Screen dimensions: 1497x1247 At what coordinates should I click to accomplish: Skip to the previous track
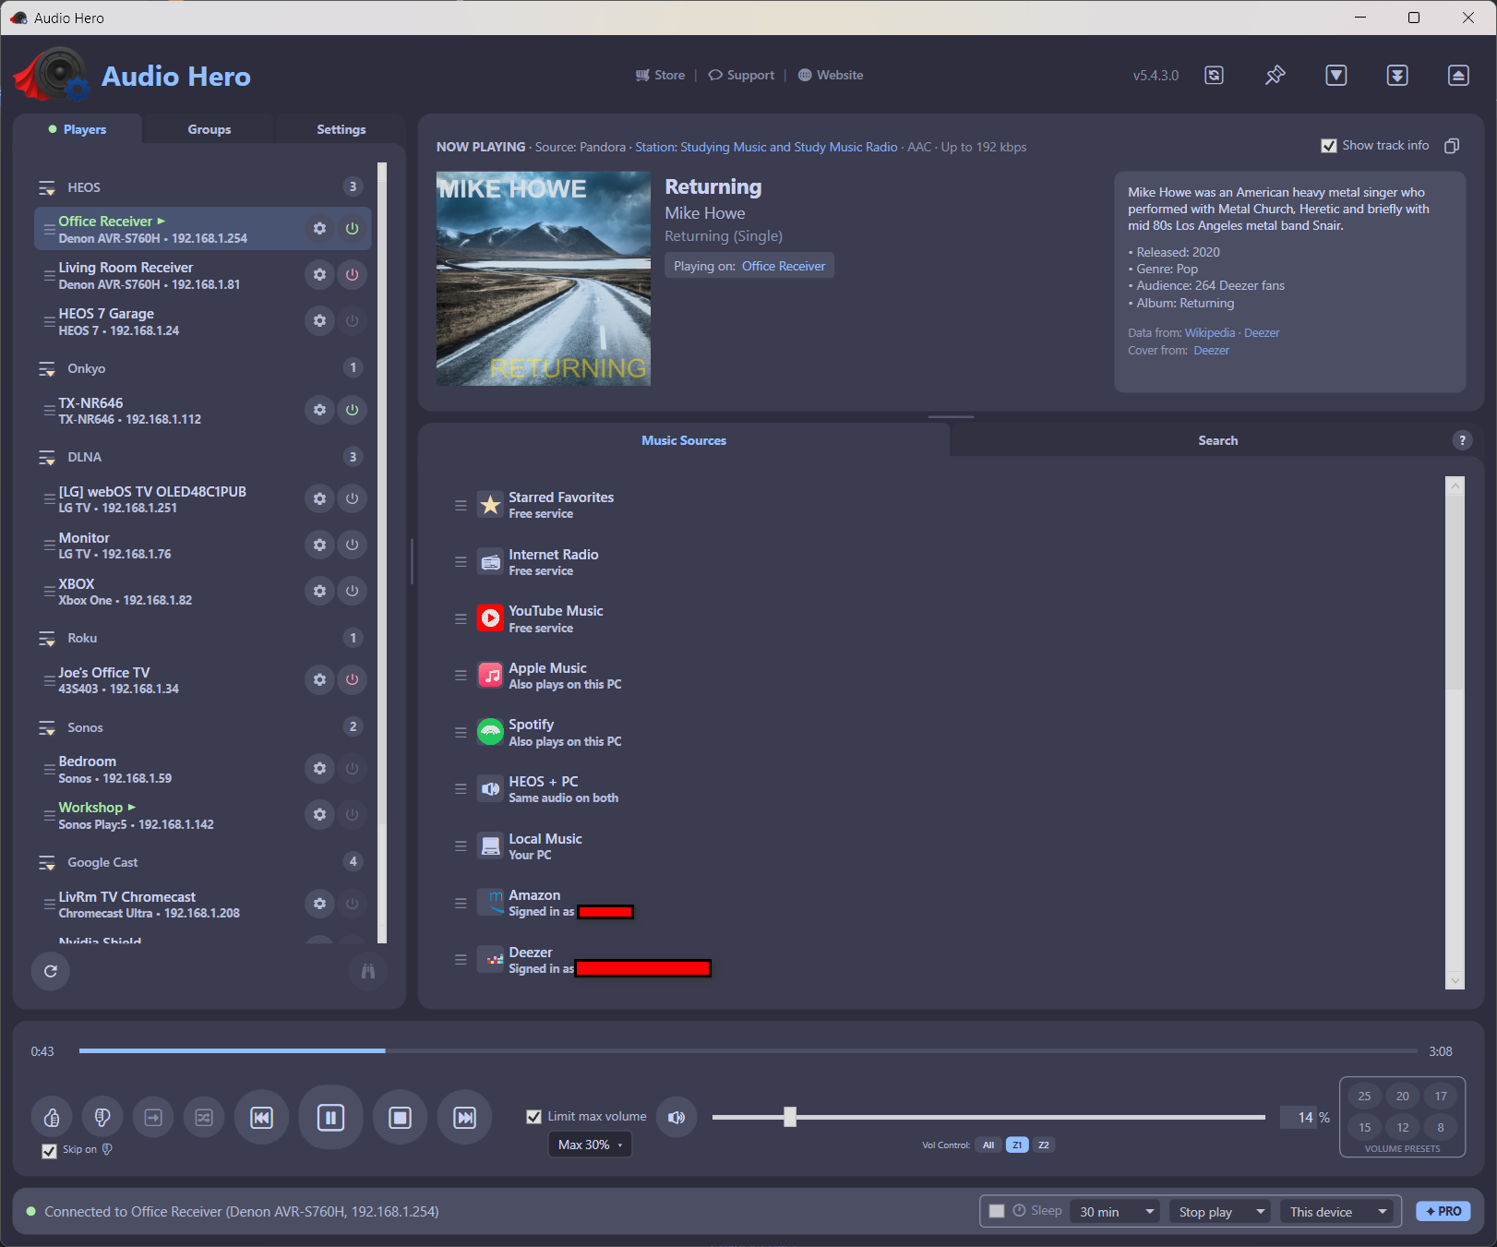point(262,1118)
